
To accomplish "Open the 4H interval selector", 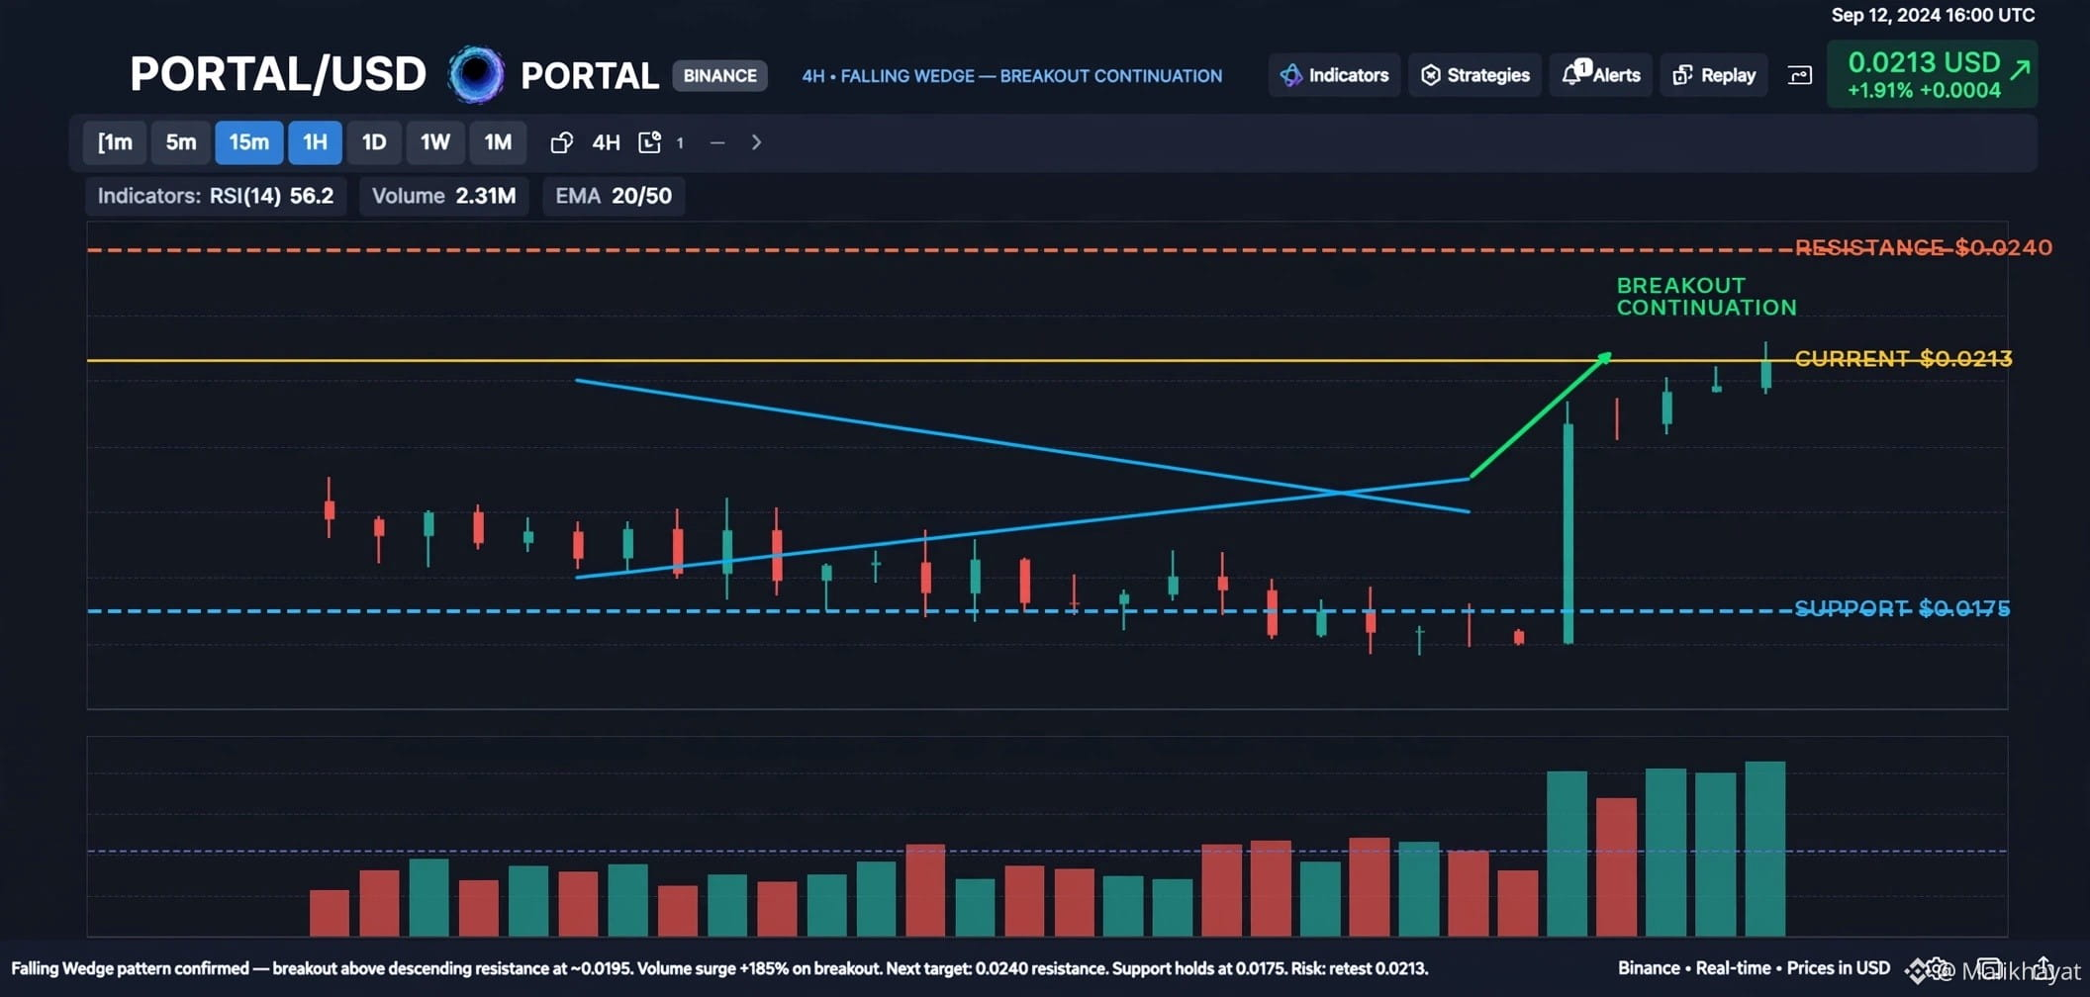I will [606, 142].
